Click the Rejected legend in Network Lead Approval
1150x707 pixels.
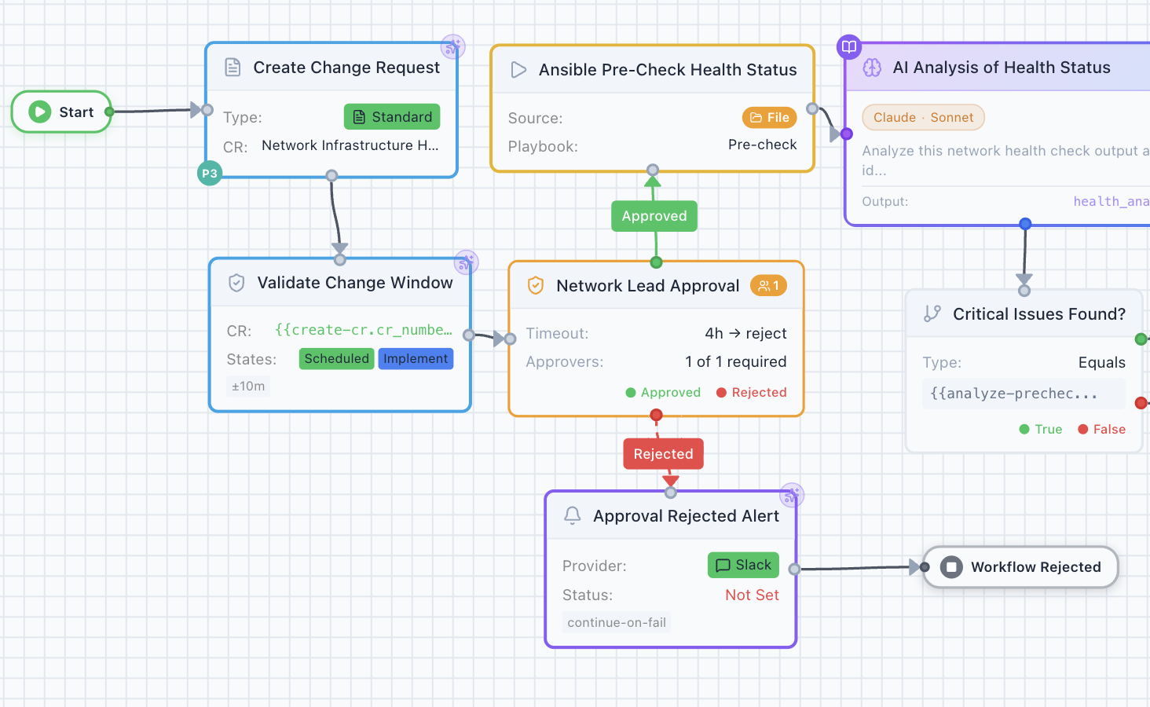751,393
